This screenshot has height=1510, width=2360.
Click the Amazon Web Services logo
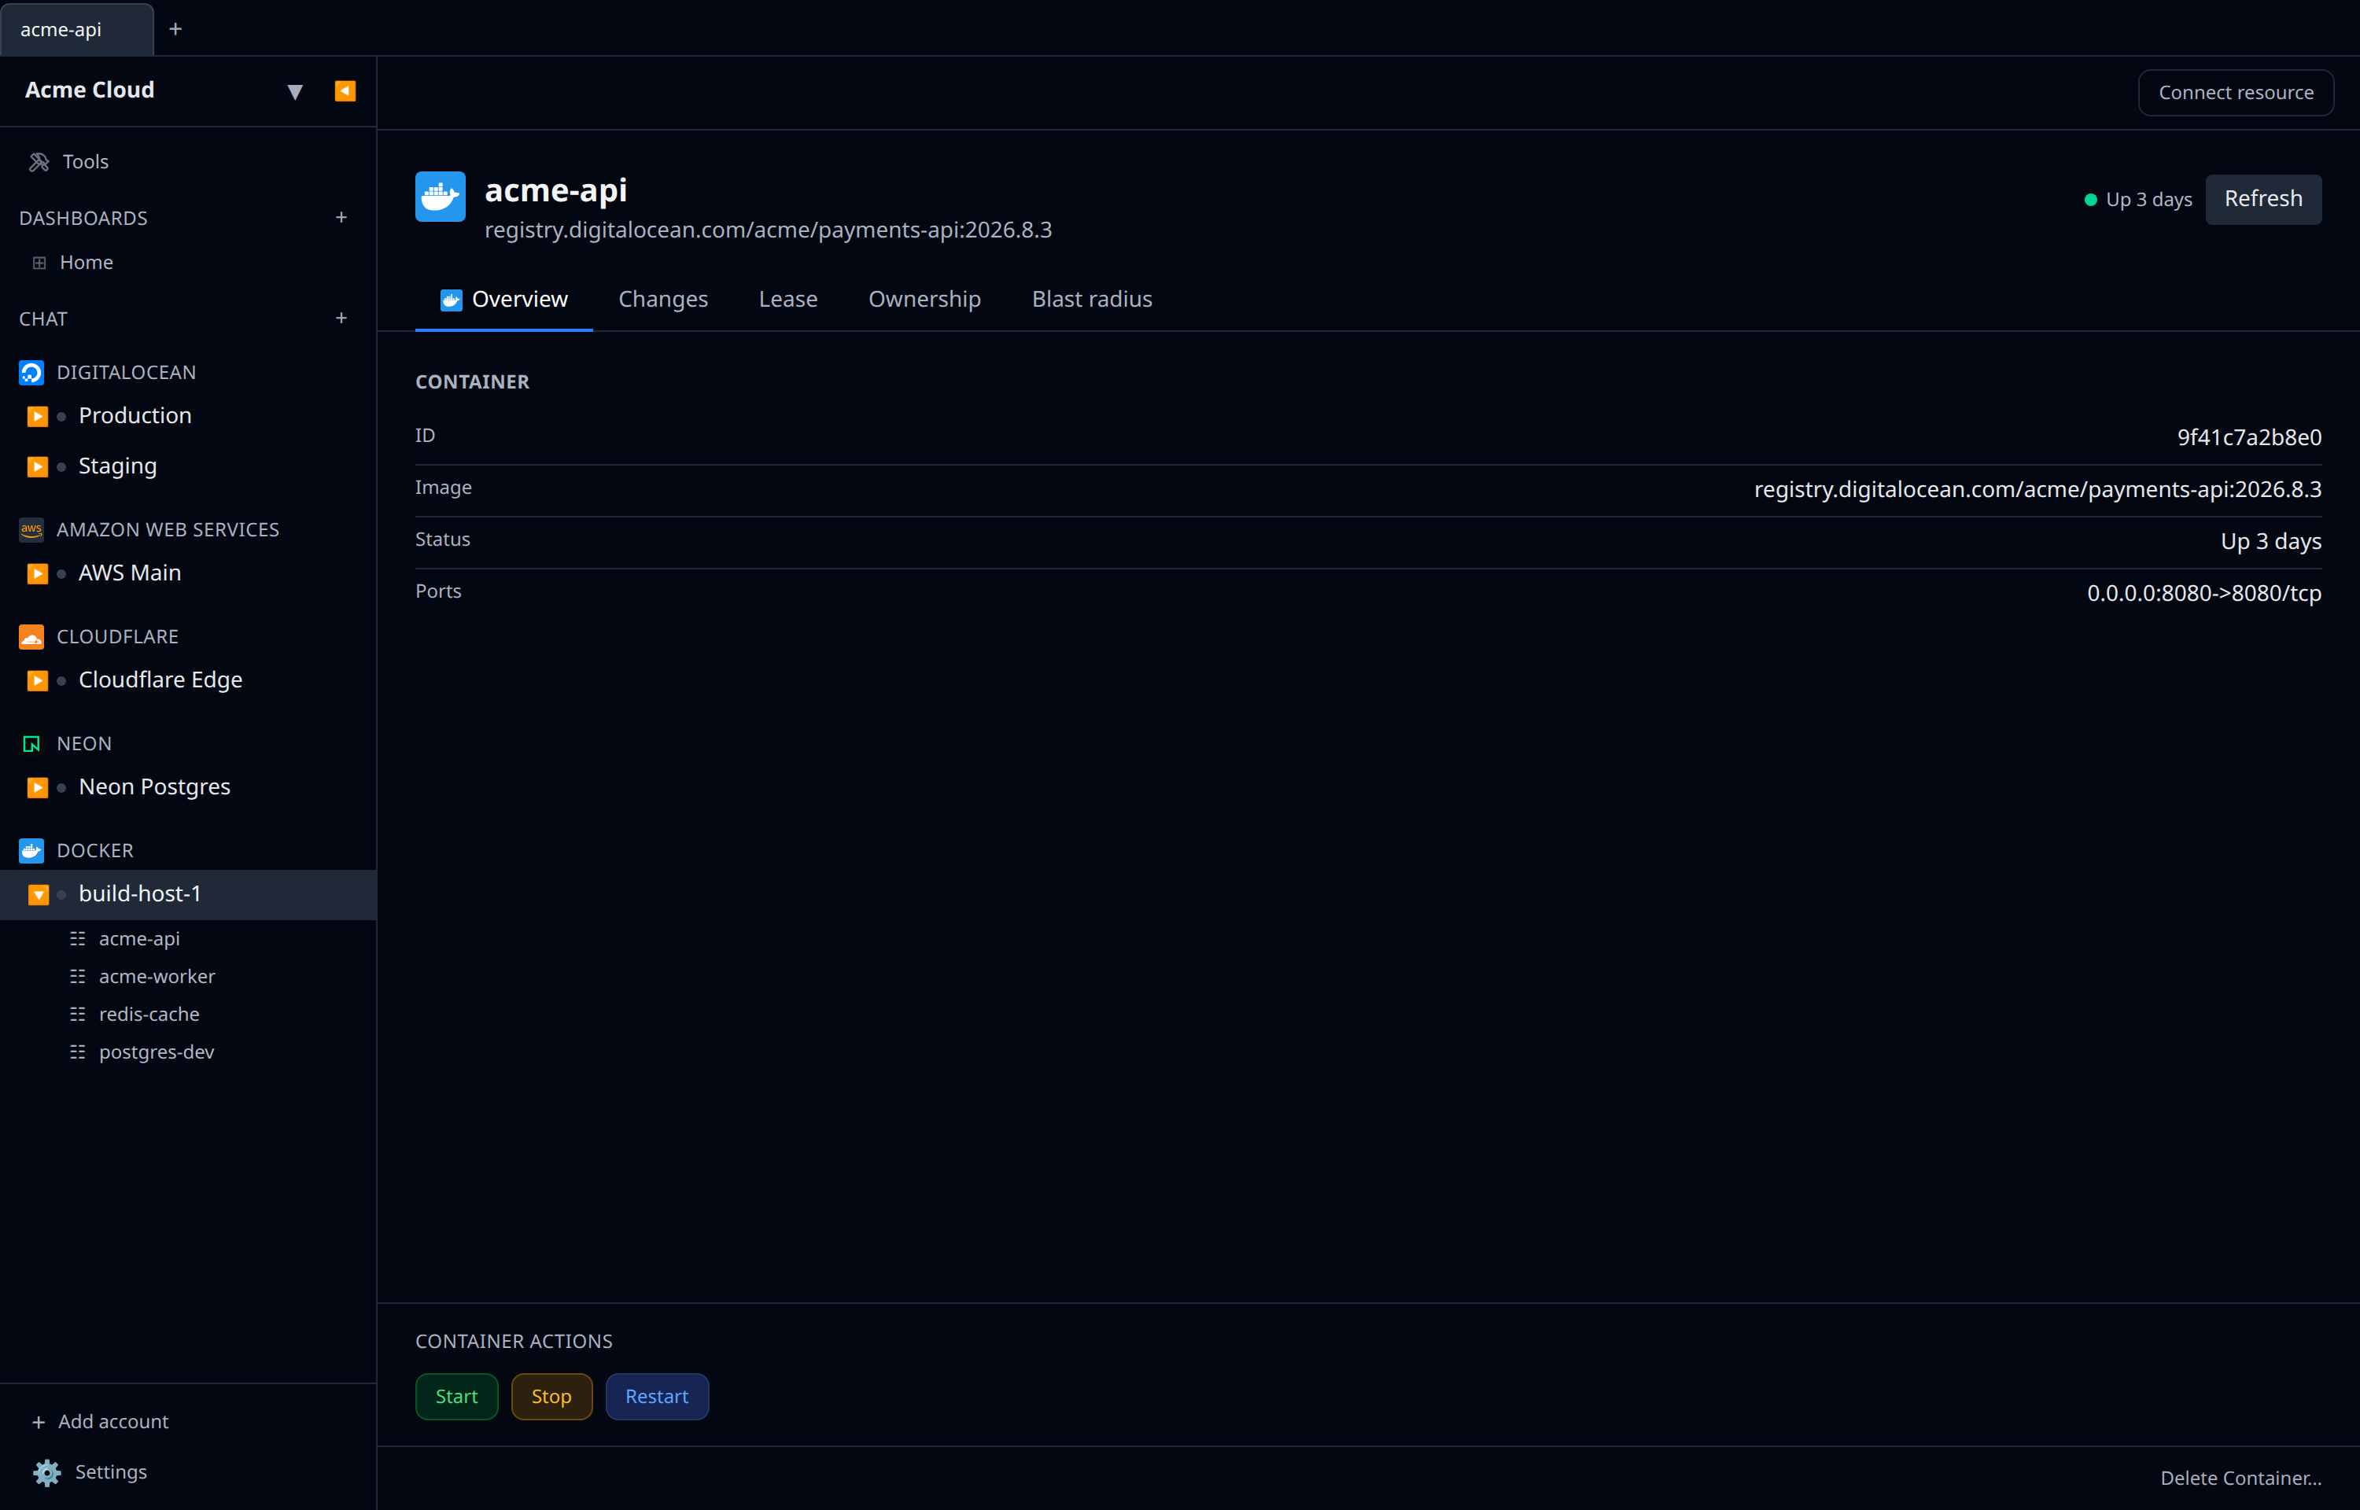(x=31, y=529)
